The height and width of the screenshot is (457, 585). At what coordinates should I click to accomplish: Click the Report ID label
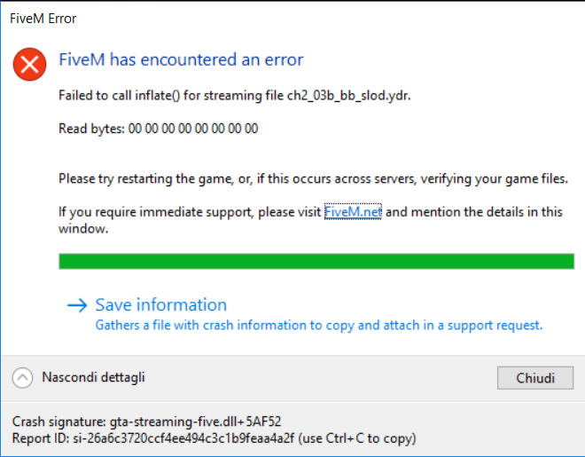42,437
